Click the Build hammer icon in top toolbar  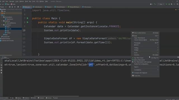tap(155, 4)
